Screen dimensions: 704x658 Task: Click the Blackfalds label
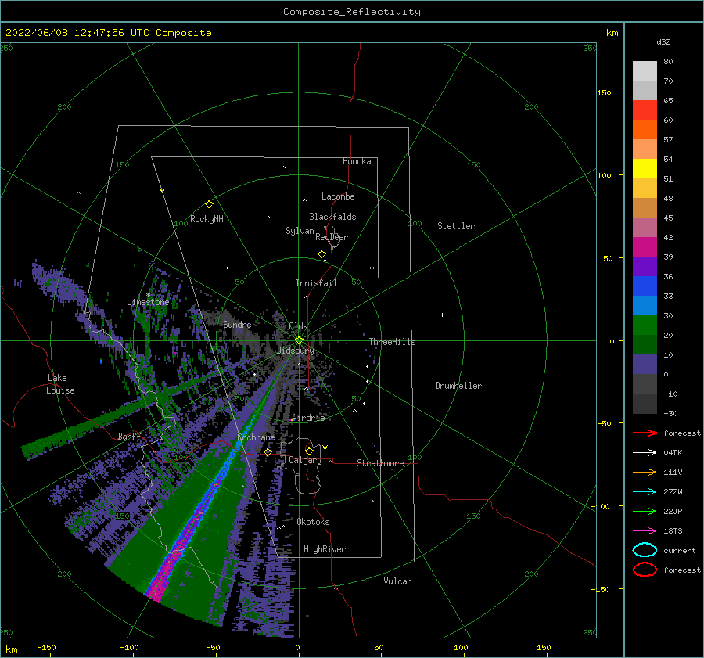332,217
